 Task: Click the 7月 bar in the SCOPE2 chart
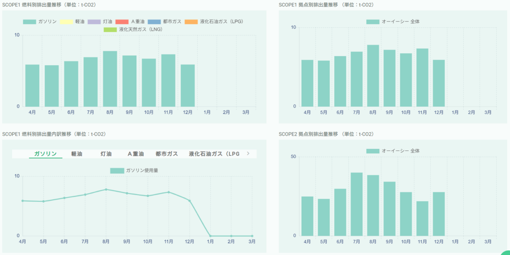(x=357, y=204)
